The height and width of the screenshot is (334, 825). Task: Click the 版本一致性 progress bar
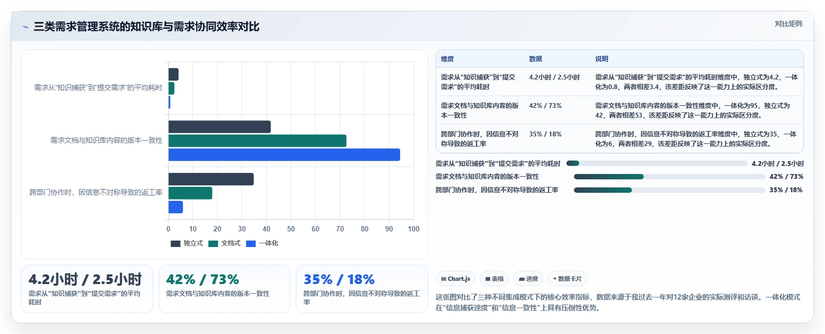[669, 177]
